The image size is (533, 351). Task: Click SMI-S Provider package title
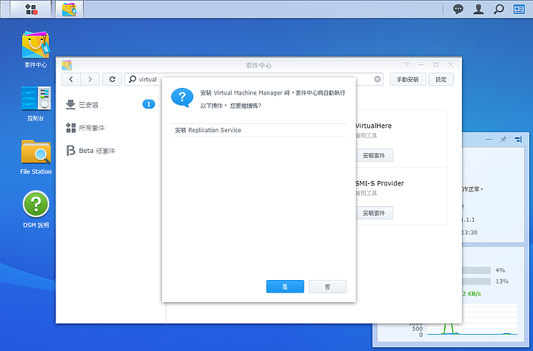(x=380, y=183)
